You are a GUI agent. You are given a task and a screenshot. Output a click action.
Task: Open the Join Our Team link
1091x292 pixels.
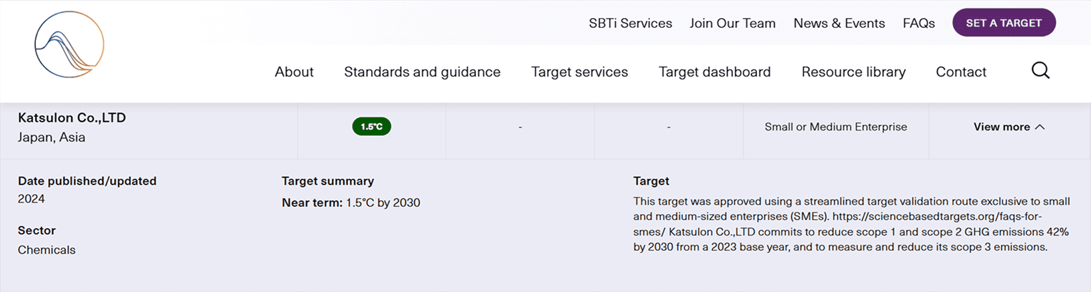pyautogui.click(x=732, y=23)
